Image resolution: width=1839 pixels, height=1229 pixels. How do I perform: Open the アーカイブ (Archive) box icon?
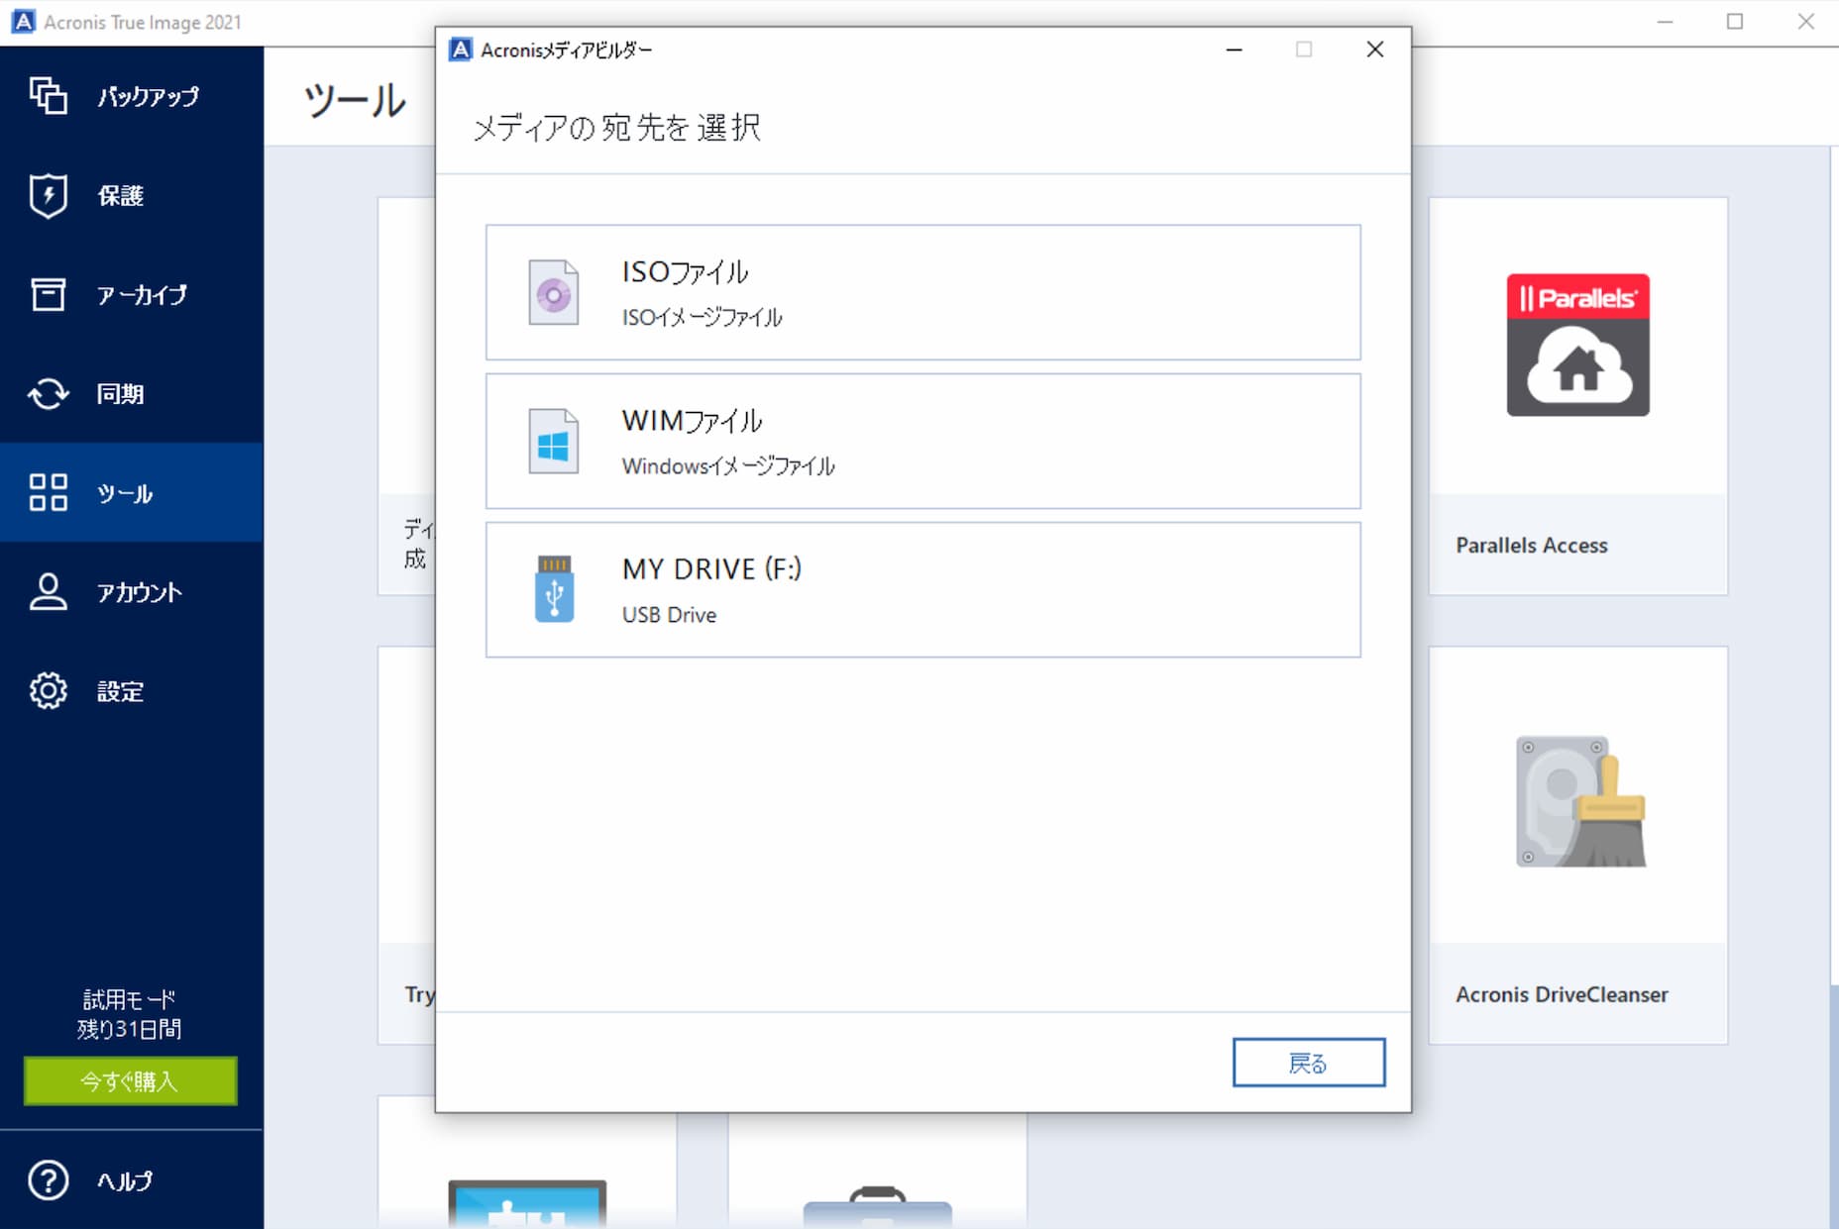(x=48, y=294)
